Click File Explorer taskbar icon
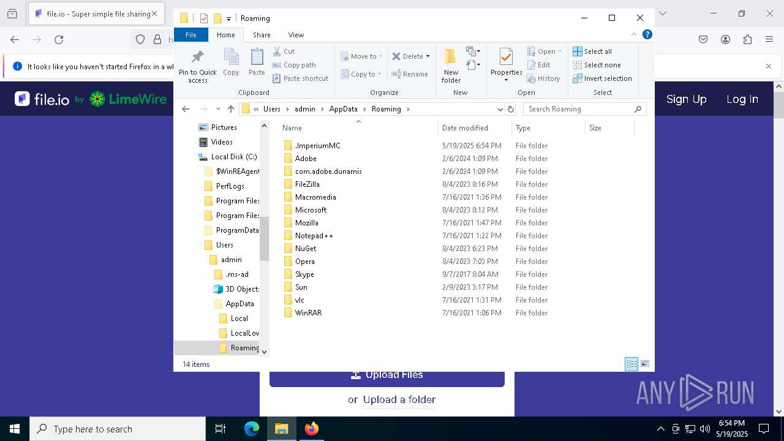The image size is (784, 441). click(x=282, y=429)
